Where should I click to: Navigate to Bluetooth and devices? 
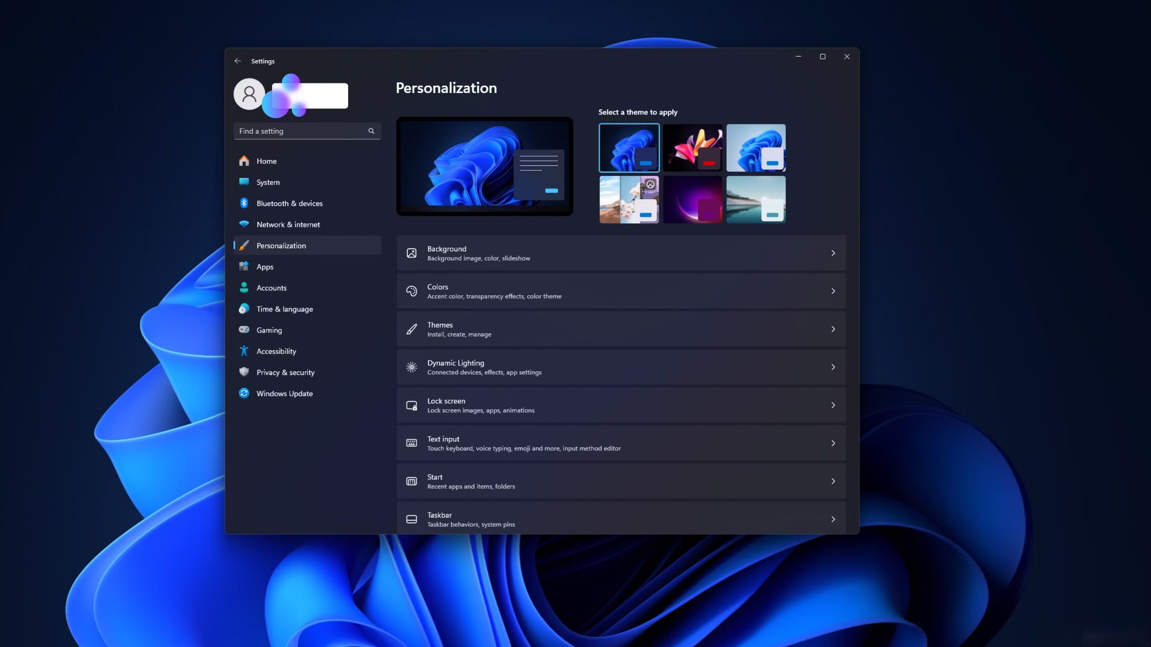point(289,203)
